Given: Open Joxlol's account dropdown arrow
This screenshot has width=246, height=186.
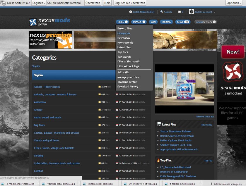Looking at the screenshot, I should click(x=215, y=12).
